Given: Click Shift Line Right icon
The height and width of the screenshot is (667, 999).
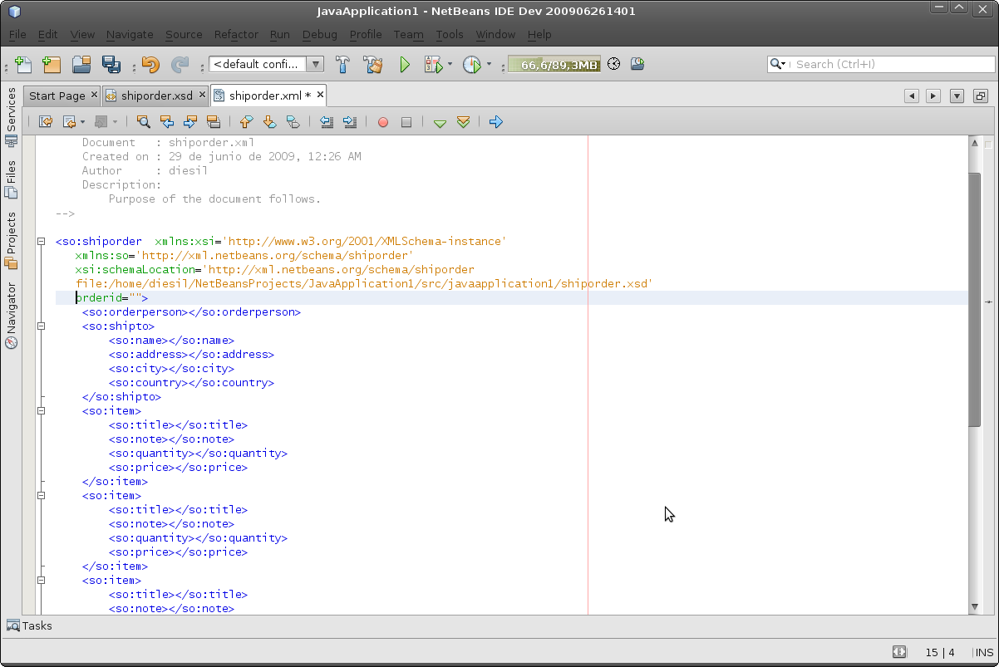Looking at the screenshot, I should (350, 122).
